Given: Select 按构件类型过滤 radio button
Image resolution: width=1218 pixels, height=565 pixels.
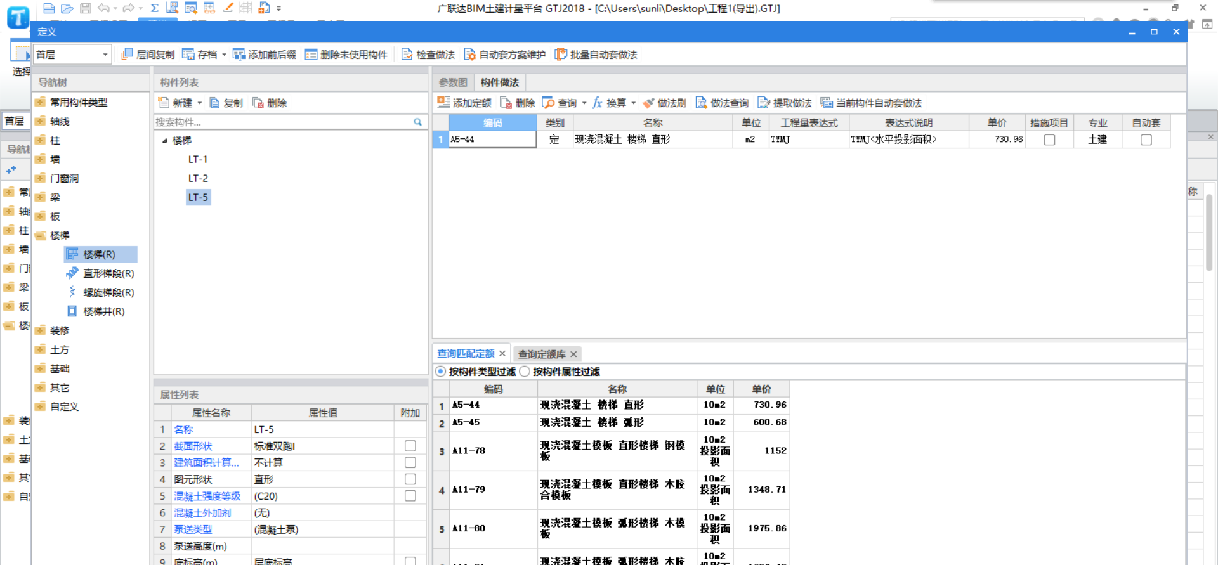Looking at the screenshot, I should pos(440,372).
